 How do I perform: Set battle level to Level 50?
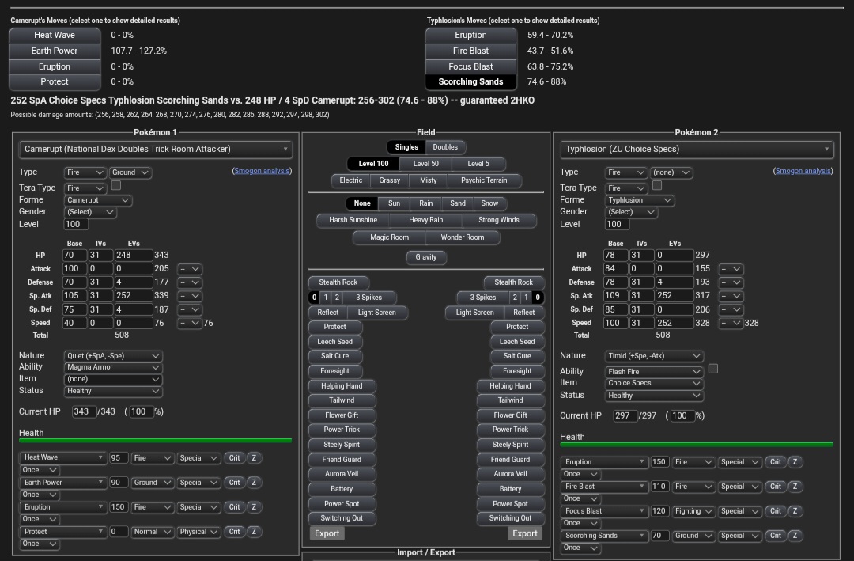426,164
